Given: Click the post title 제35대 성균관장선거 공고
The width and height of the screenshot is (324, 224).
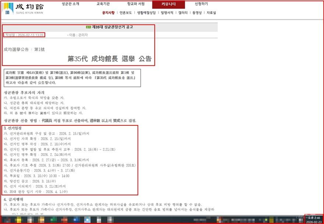Looking at the screenshot, I should (112, 27).
